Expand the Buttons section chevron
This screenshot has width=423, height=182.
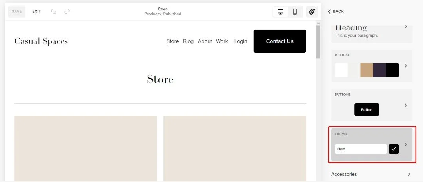(x=406, y=105)
